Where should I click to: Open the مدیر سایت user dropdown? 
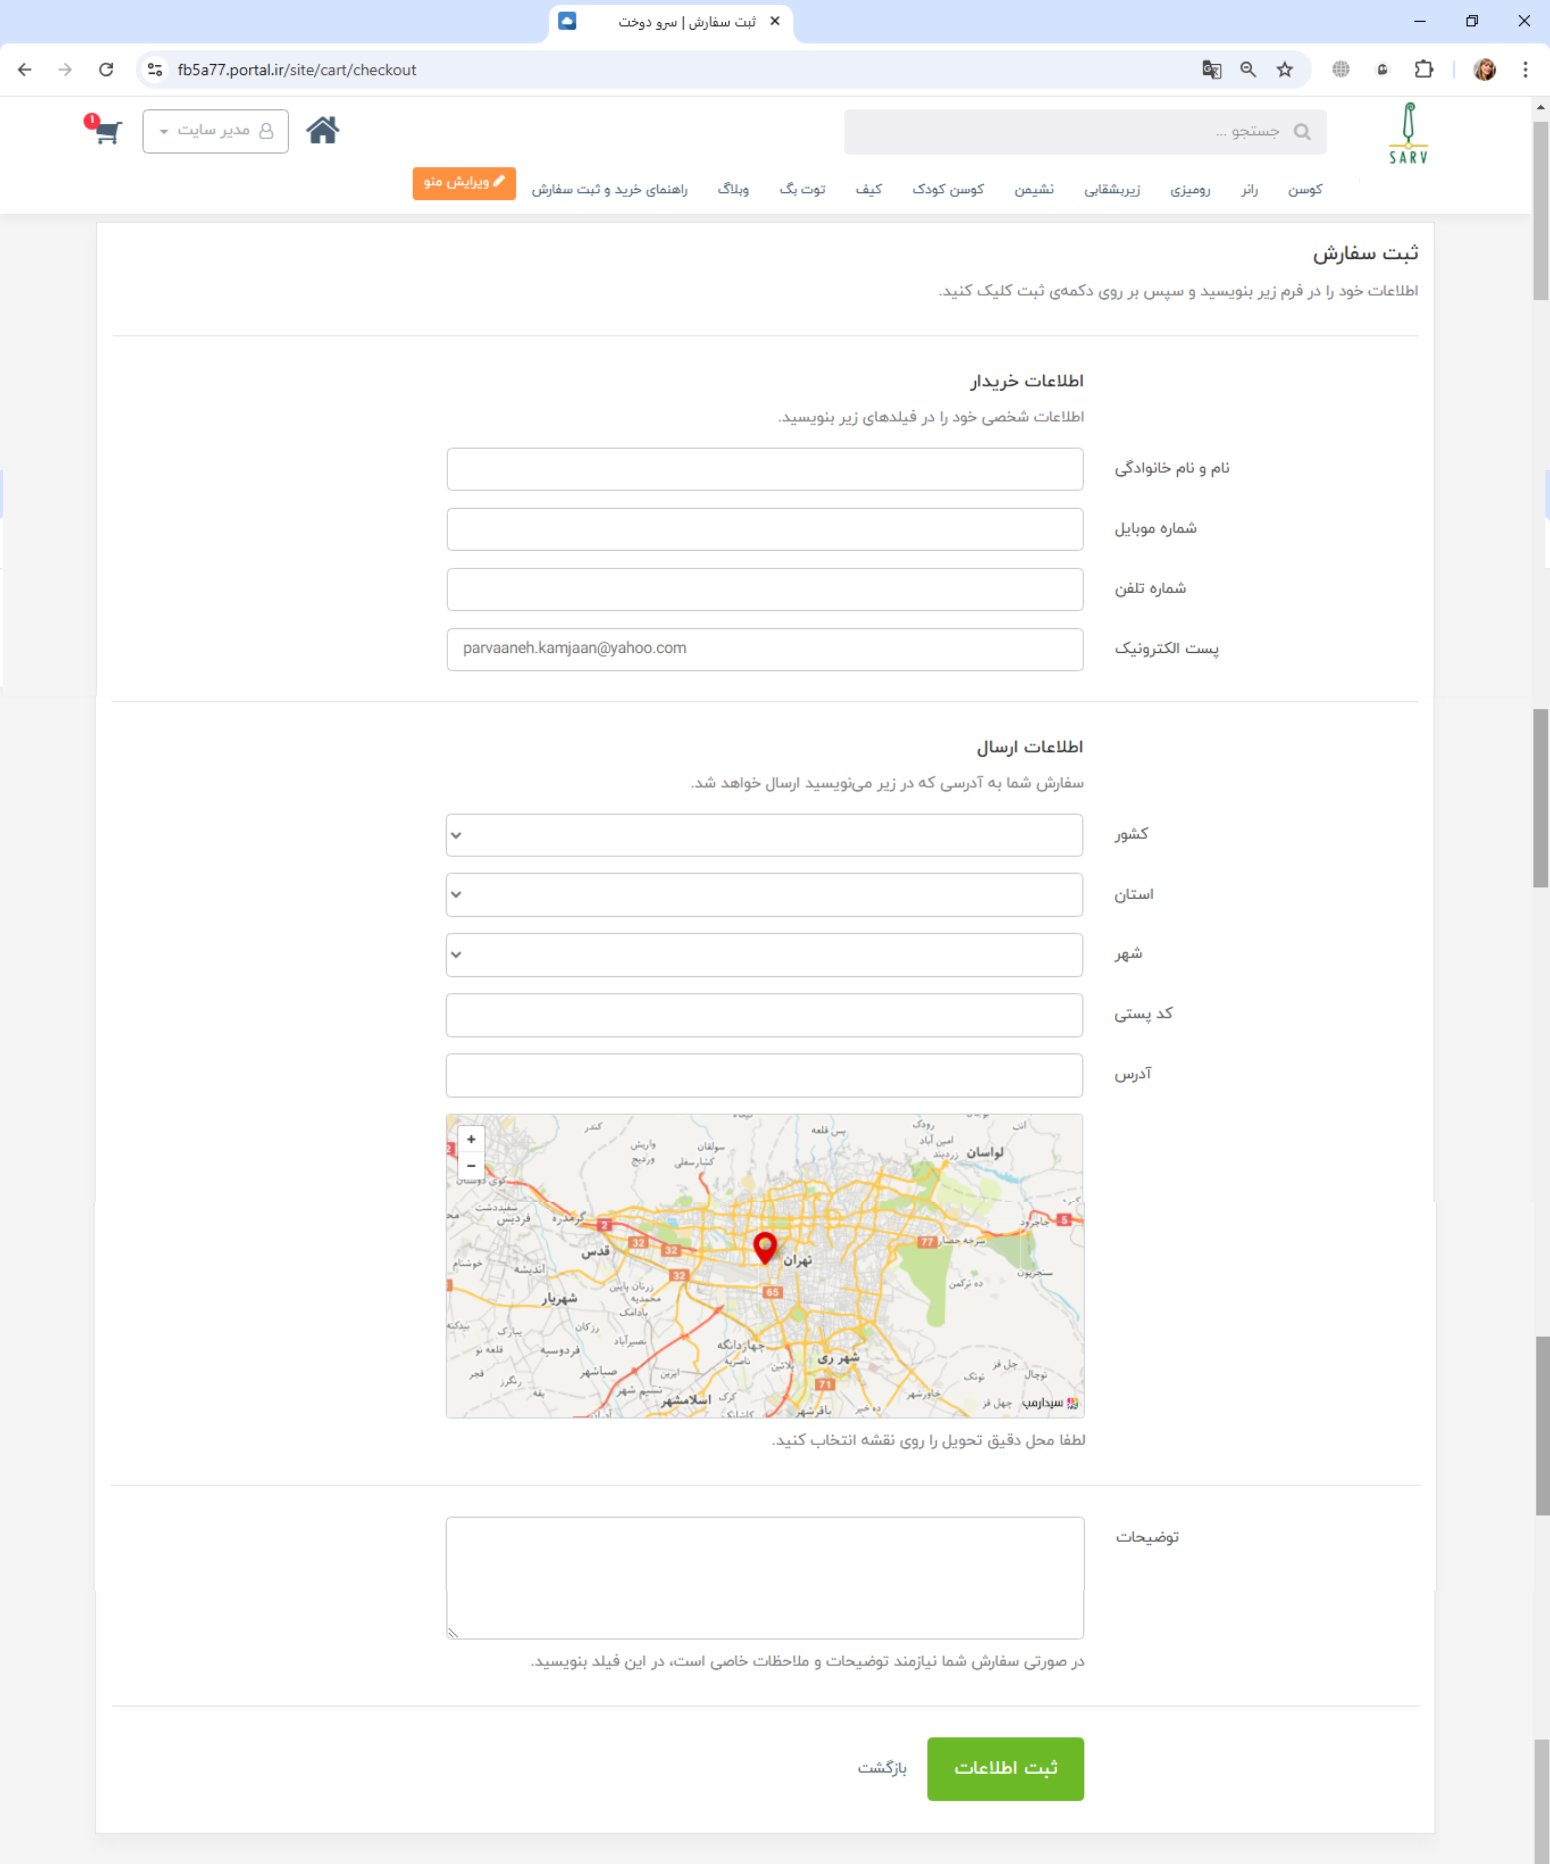(216, 131)
